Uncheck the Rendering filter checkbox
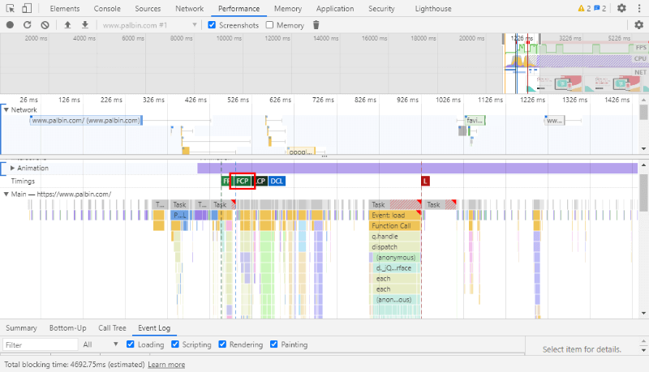 (222, 344)
